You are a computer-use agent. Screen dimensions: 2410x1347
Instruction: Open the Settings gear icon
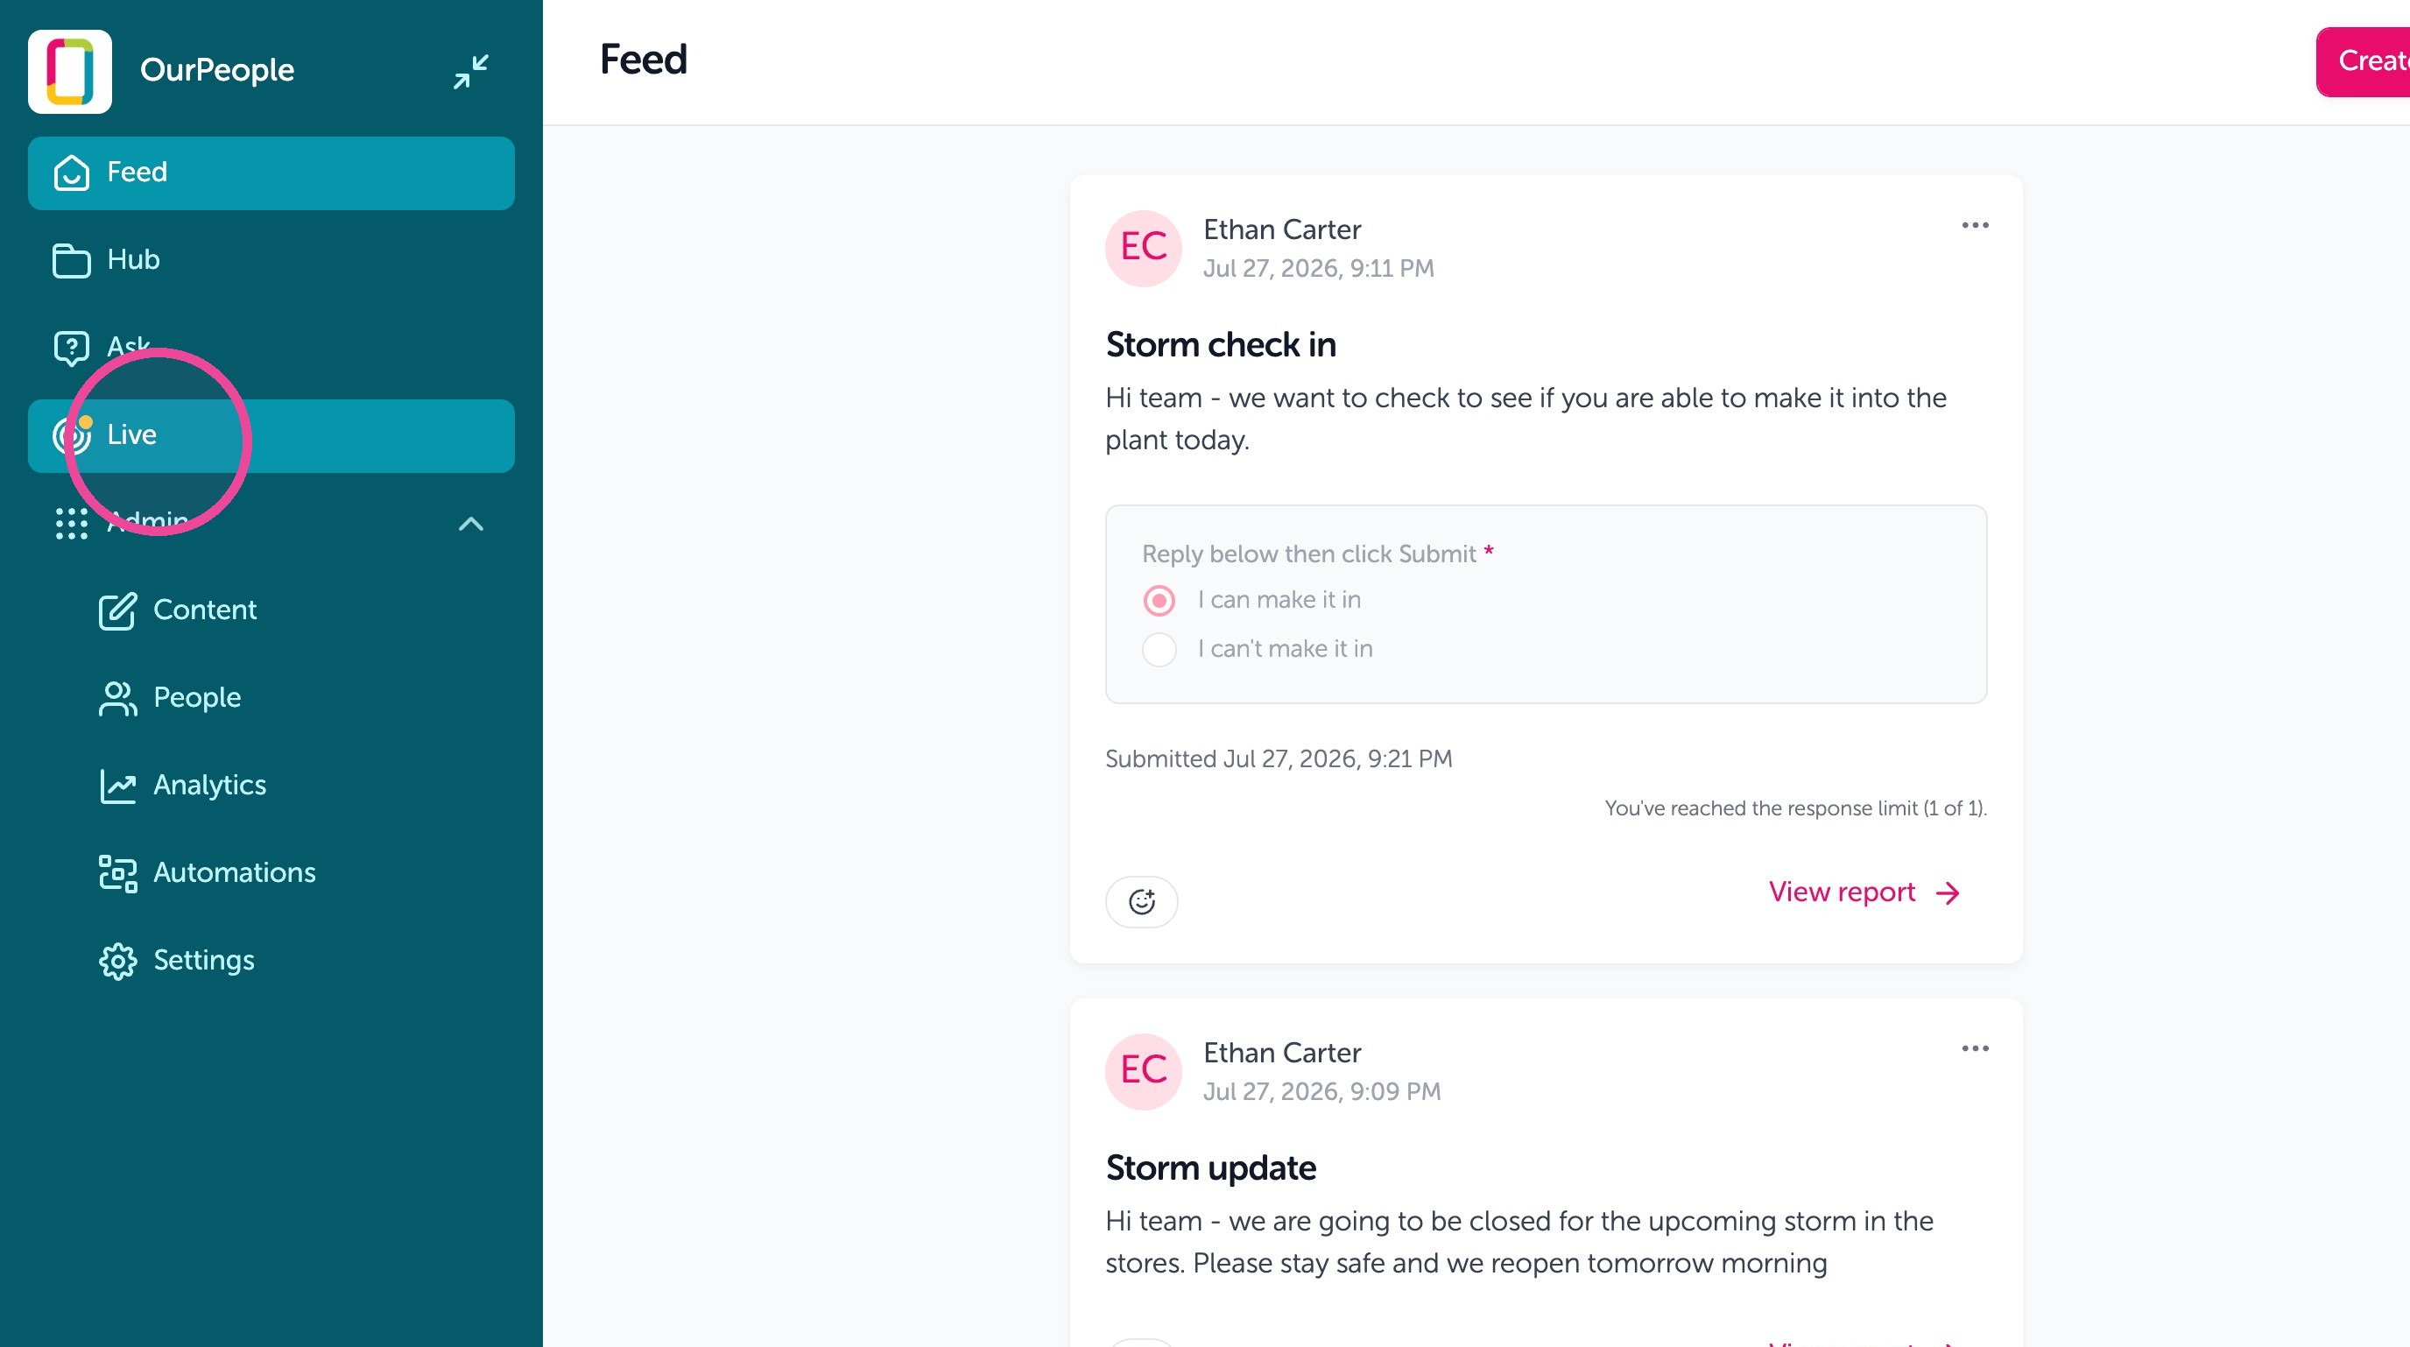click(118, 961)
